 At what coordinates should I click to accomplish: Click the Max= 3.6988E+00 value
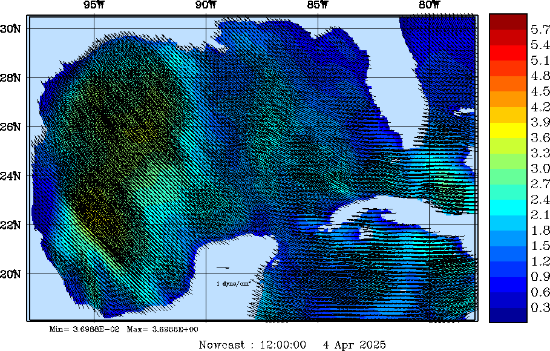tap(162, 330)
